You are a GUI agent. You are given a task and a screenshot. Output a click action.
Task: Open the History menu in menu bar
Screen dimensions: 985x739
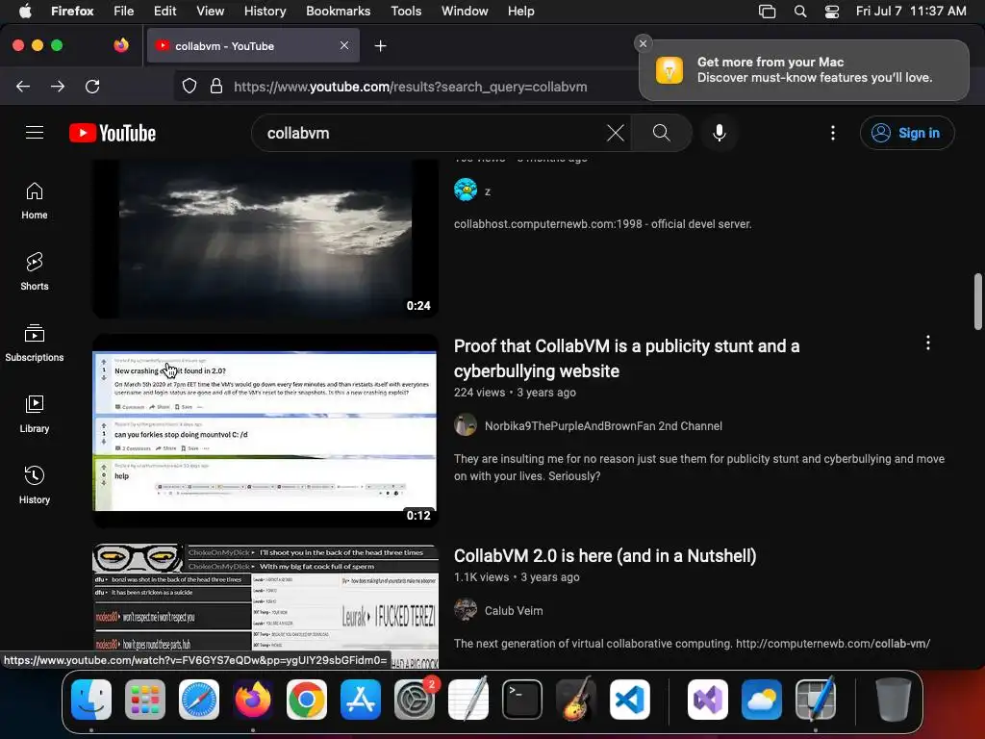pyautogui.click(x=265, y=12)
